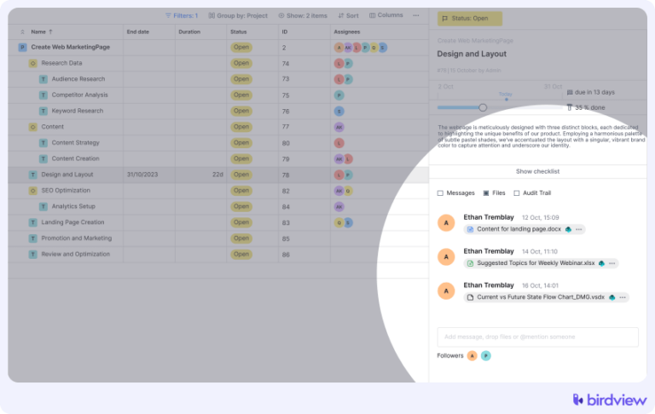
Task: Open the Current vs Future State Flow Chart file
Action: (x=540, y=297)
